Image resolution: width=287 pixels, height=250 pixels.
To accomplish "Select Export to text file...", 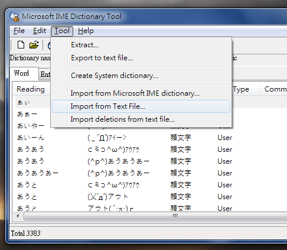I will pos(141,58).
